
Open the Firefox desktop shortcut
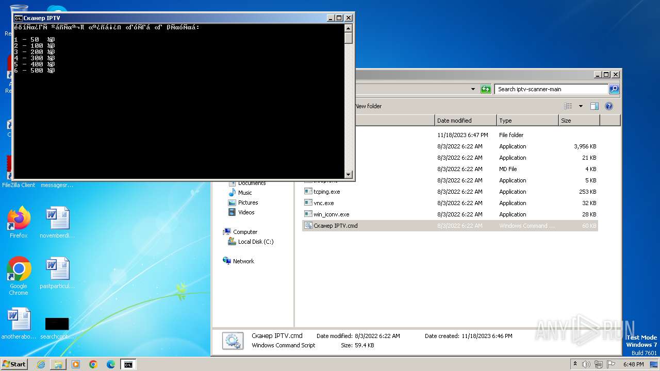(x=19, y=223)
